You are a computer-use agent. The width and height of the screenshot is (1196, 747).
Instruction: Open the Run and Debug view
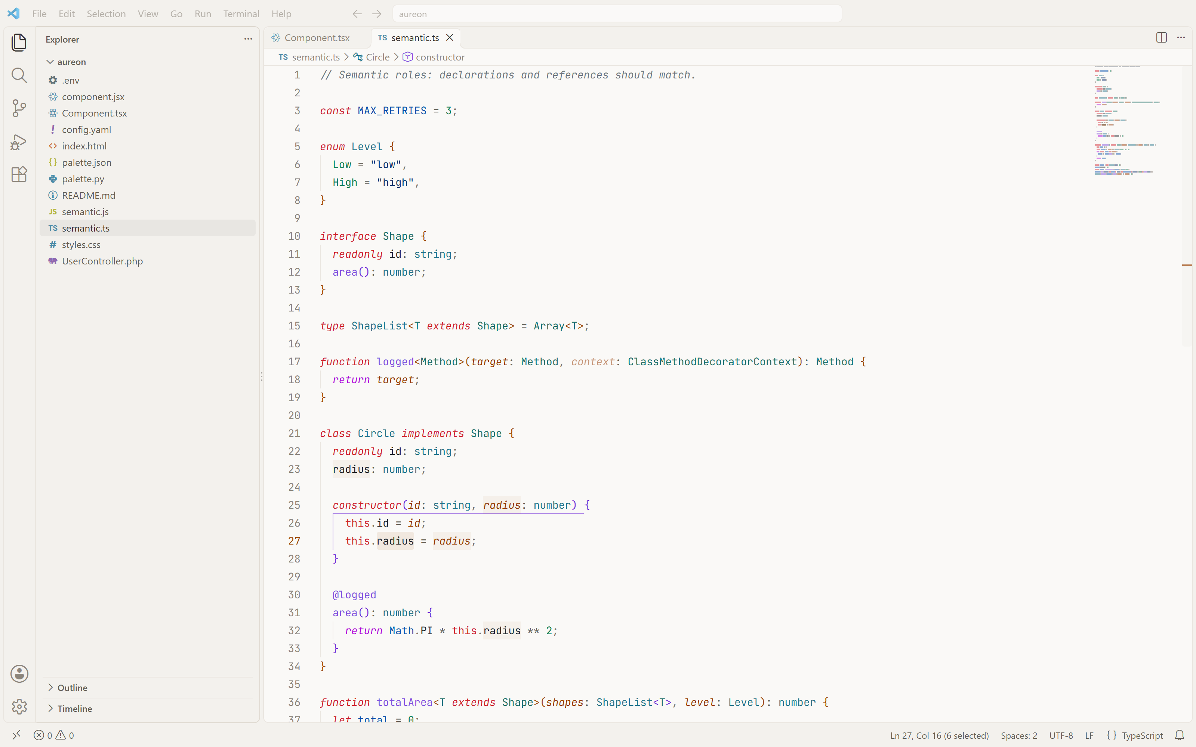coord(19,142)
